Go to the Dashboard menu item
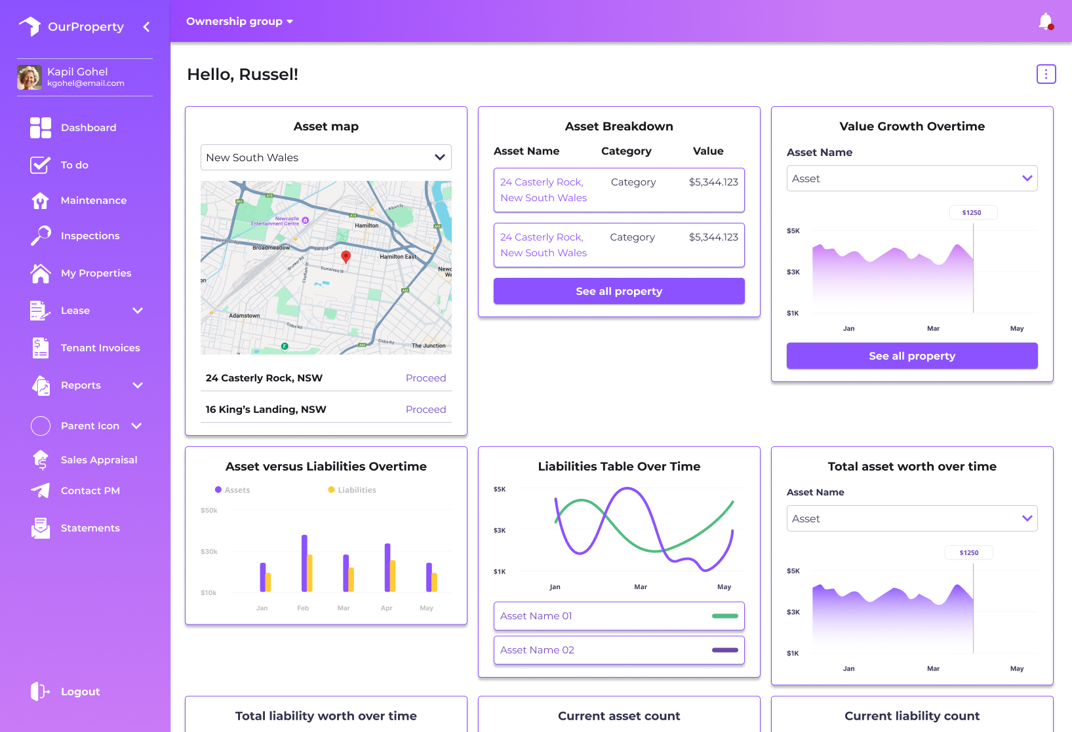Screen dimensions: 1072x732 pyautogui.click(x=88, y=128)
